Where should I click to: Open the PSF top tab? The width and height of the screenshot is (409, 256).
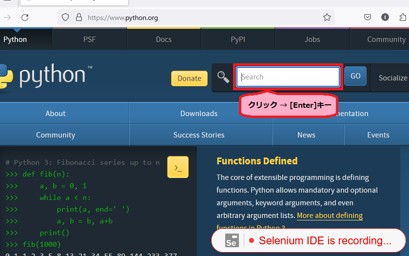click(89, 39)
